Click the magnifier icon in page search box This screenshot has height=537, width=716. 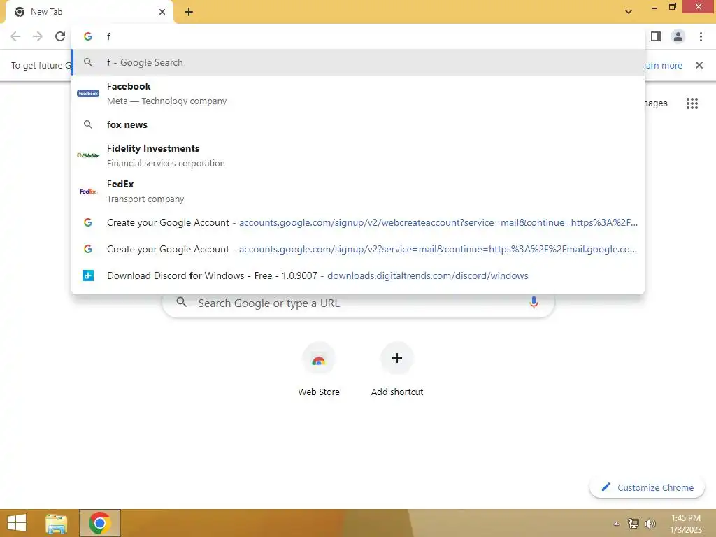tap(181, 302)
